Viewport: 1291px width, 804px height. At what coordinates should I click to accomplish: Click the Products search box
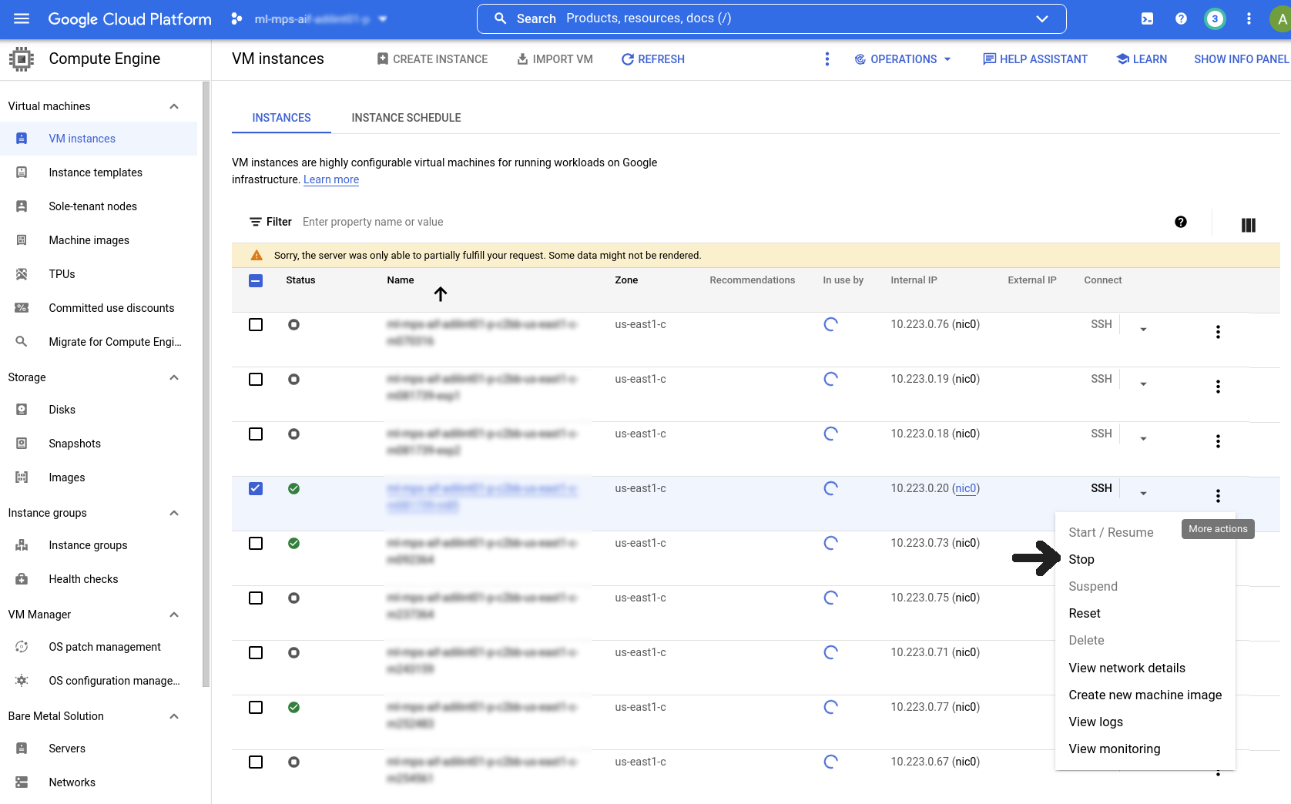pos(771,18)
